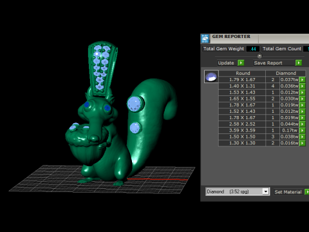Image resolution: width=309 pixels, height=232 pixels.
Task: Collapse the panel using the round arrow handle
Action: pyautogui.click(x=259, y=56)
